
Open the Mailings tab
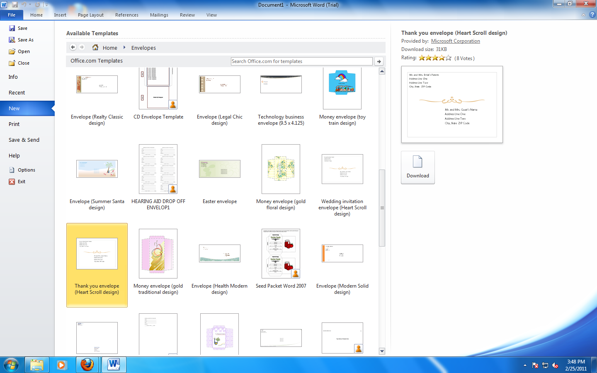[x=159, y=15]
